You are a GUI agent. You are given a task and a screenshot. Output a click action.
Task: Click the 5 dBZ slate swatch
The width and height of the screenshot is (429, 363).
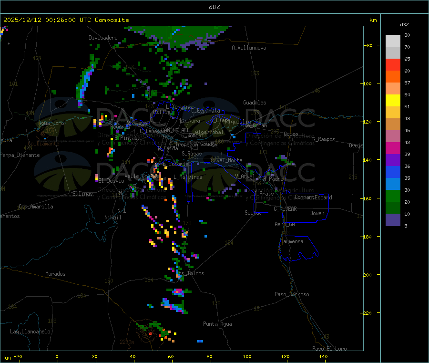click(393, 220)
